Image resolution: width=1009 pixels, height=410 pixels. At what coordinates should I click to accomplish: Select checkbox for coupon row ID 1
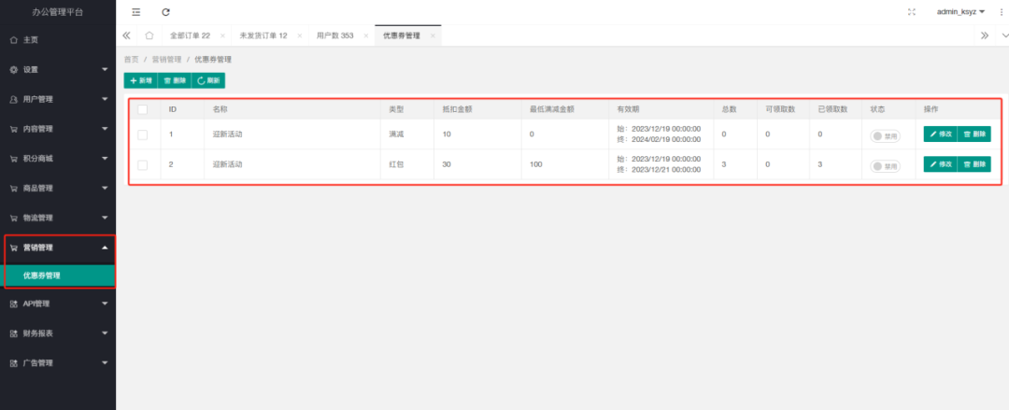pyautogui.click(x=143, y=134)
